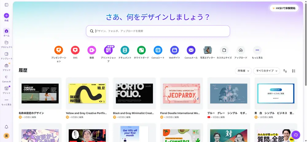Screen dimensions: 307x142
Task: Focus the design search field
Action: [158, 31]
